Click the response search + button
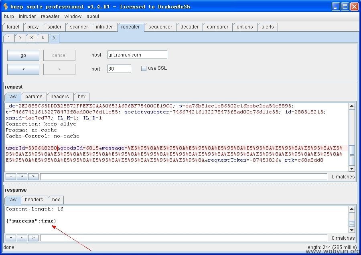 pos(11,238)
